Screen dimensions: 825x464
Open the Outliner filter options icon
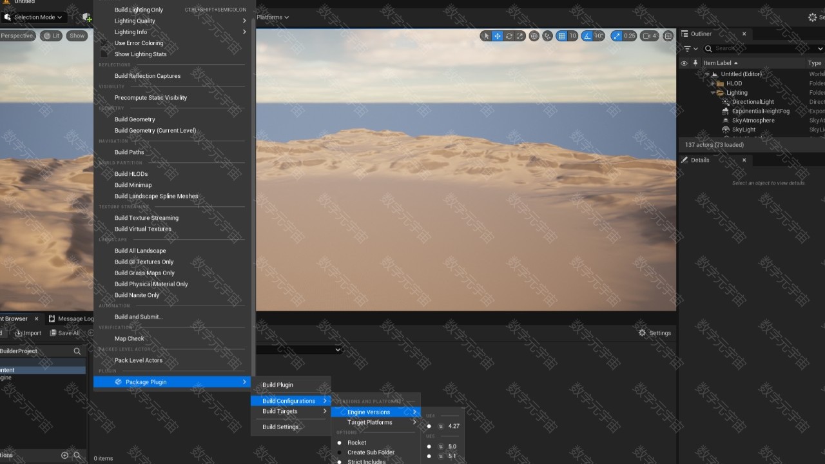(690, 48)
